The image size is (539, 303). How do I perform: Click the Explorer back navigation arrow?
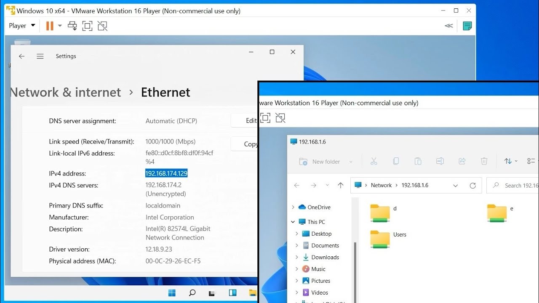[x=297, y=185]
